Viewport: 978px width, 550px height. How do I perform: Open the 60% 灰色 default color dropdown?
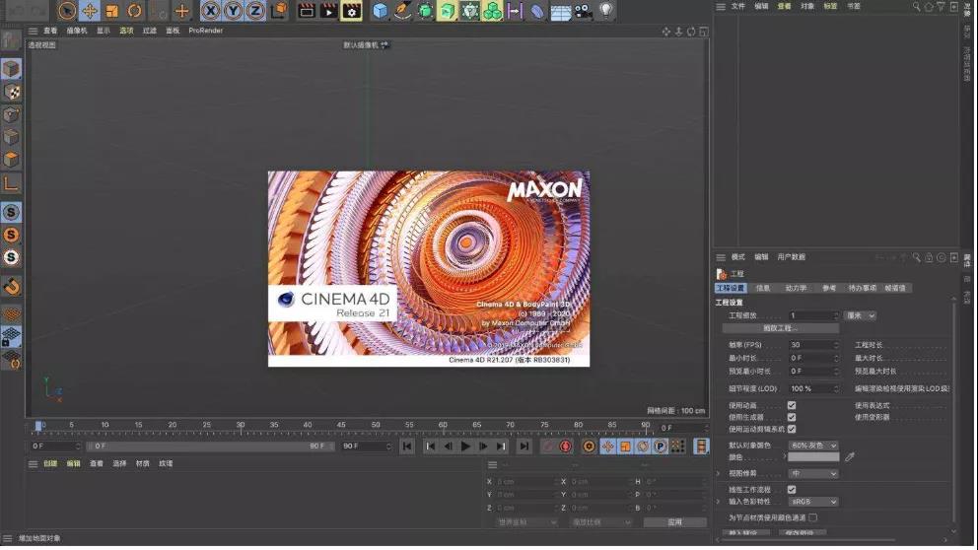click(x=813, y=446)
